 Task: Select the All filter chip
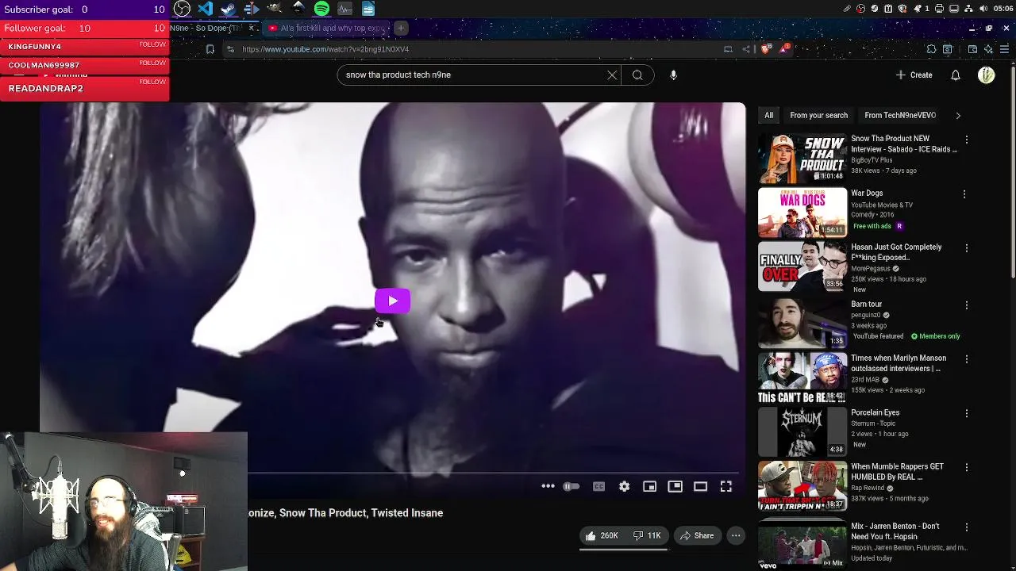(768, 115)
